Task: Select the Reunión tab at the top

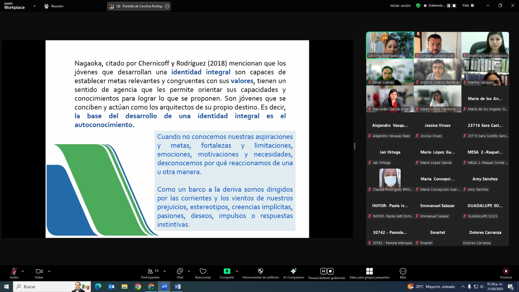Action: 54,6
